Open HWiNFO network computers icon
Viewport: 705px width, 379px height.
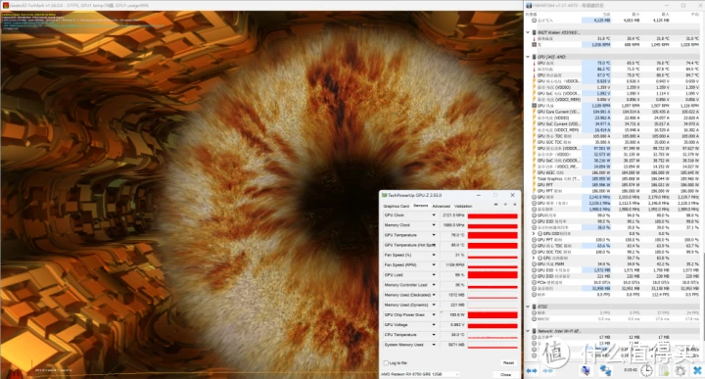tap(605, 371)
